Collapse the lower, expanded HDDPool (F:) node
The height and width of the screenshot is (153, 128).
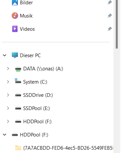[x=5, y=134]
